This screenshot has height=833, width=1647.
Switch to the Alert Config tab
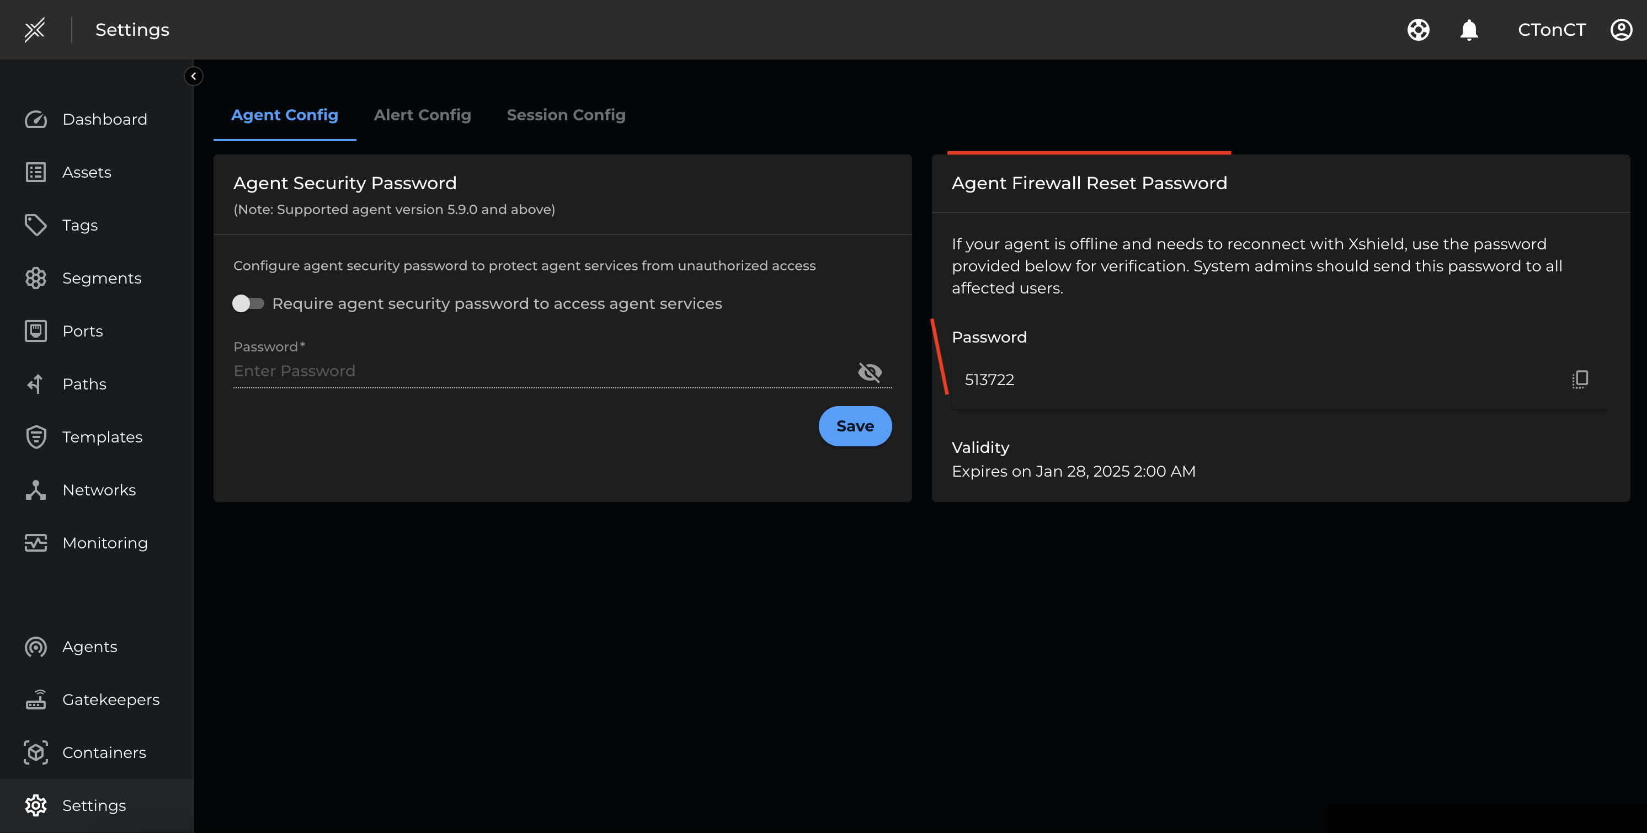tap(422, 114)
